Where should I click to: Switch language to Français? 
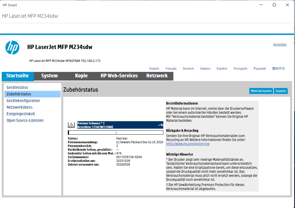click(x=171, y=68)
